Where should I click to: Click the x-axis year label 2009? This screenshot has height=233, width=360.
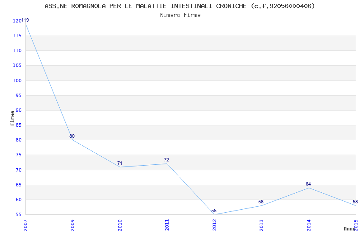click(x=72, y=225)
